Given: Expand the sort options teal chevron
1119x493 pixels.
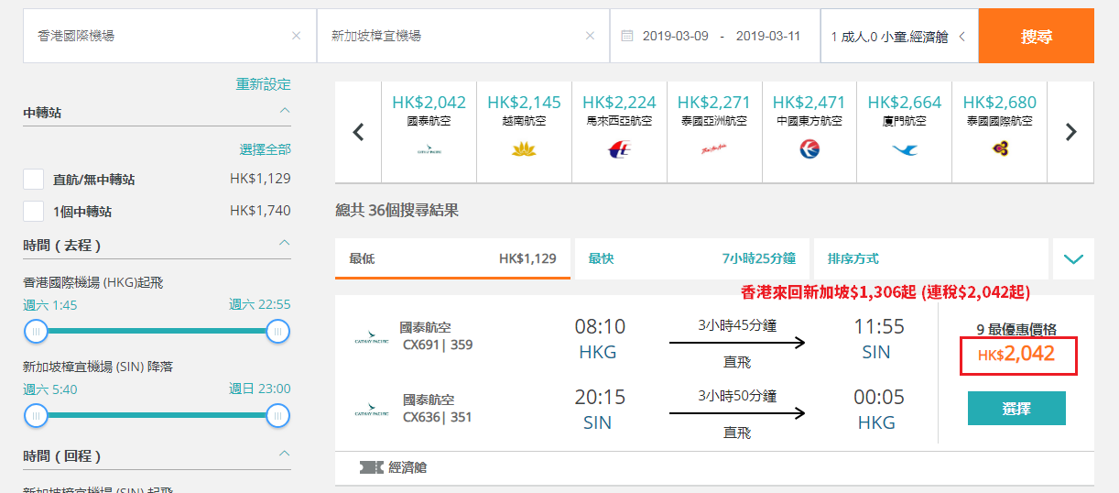Looking at the screenshot, I should coord(1073,258).
